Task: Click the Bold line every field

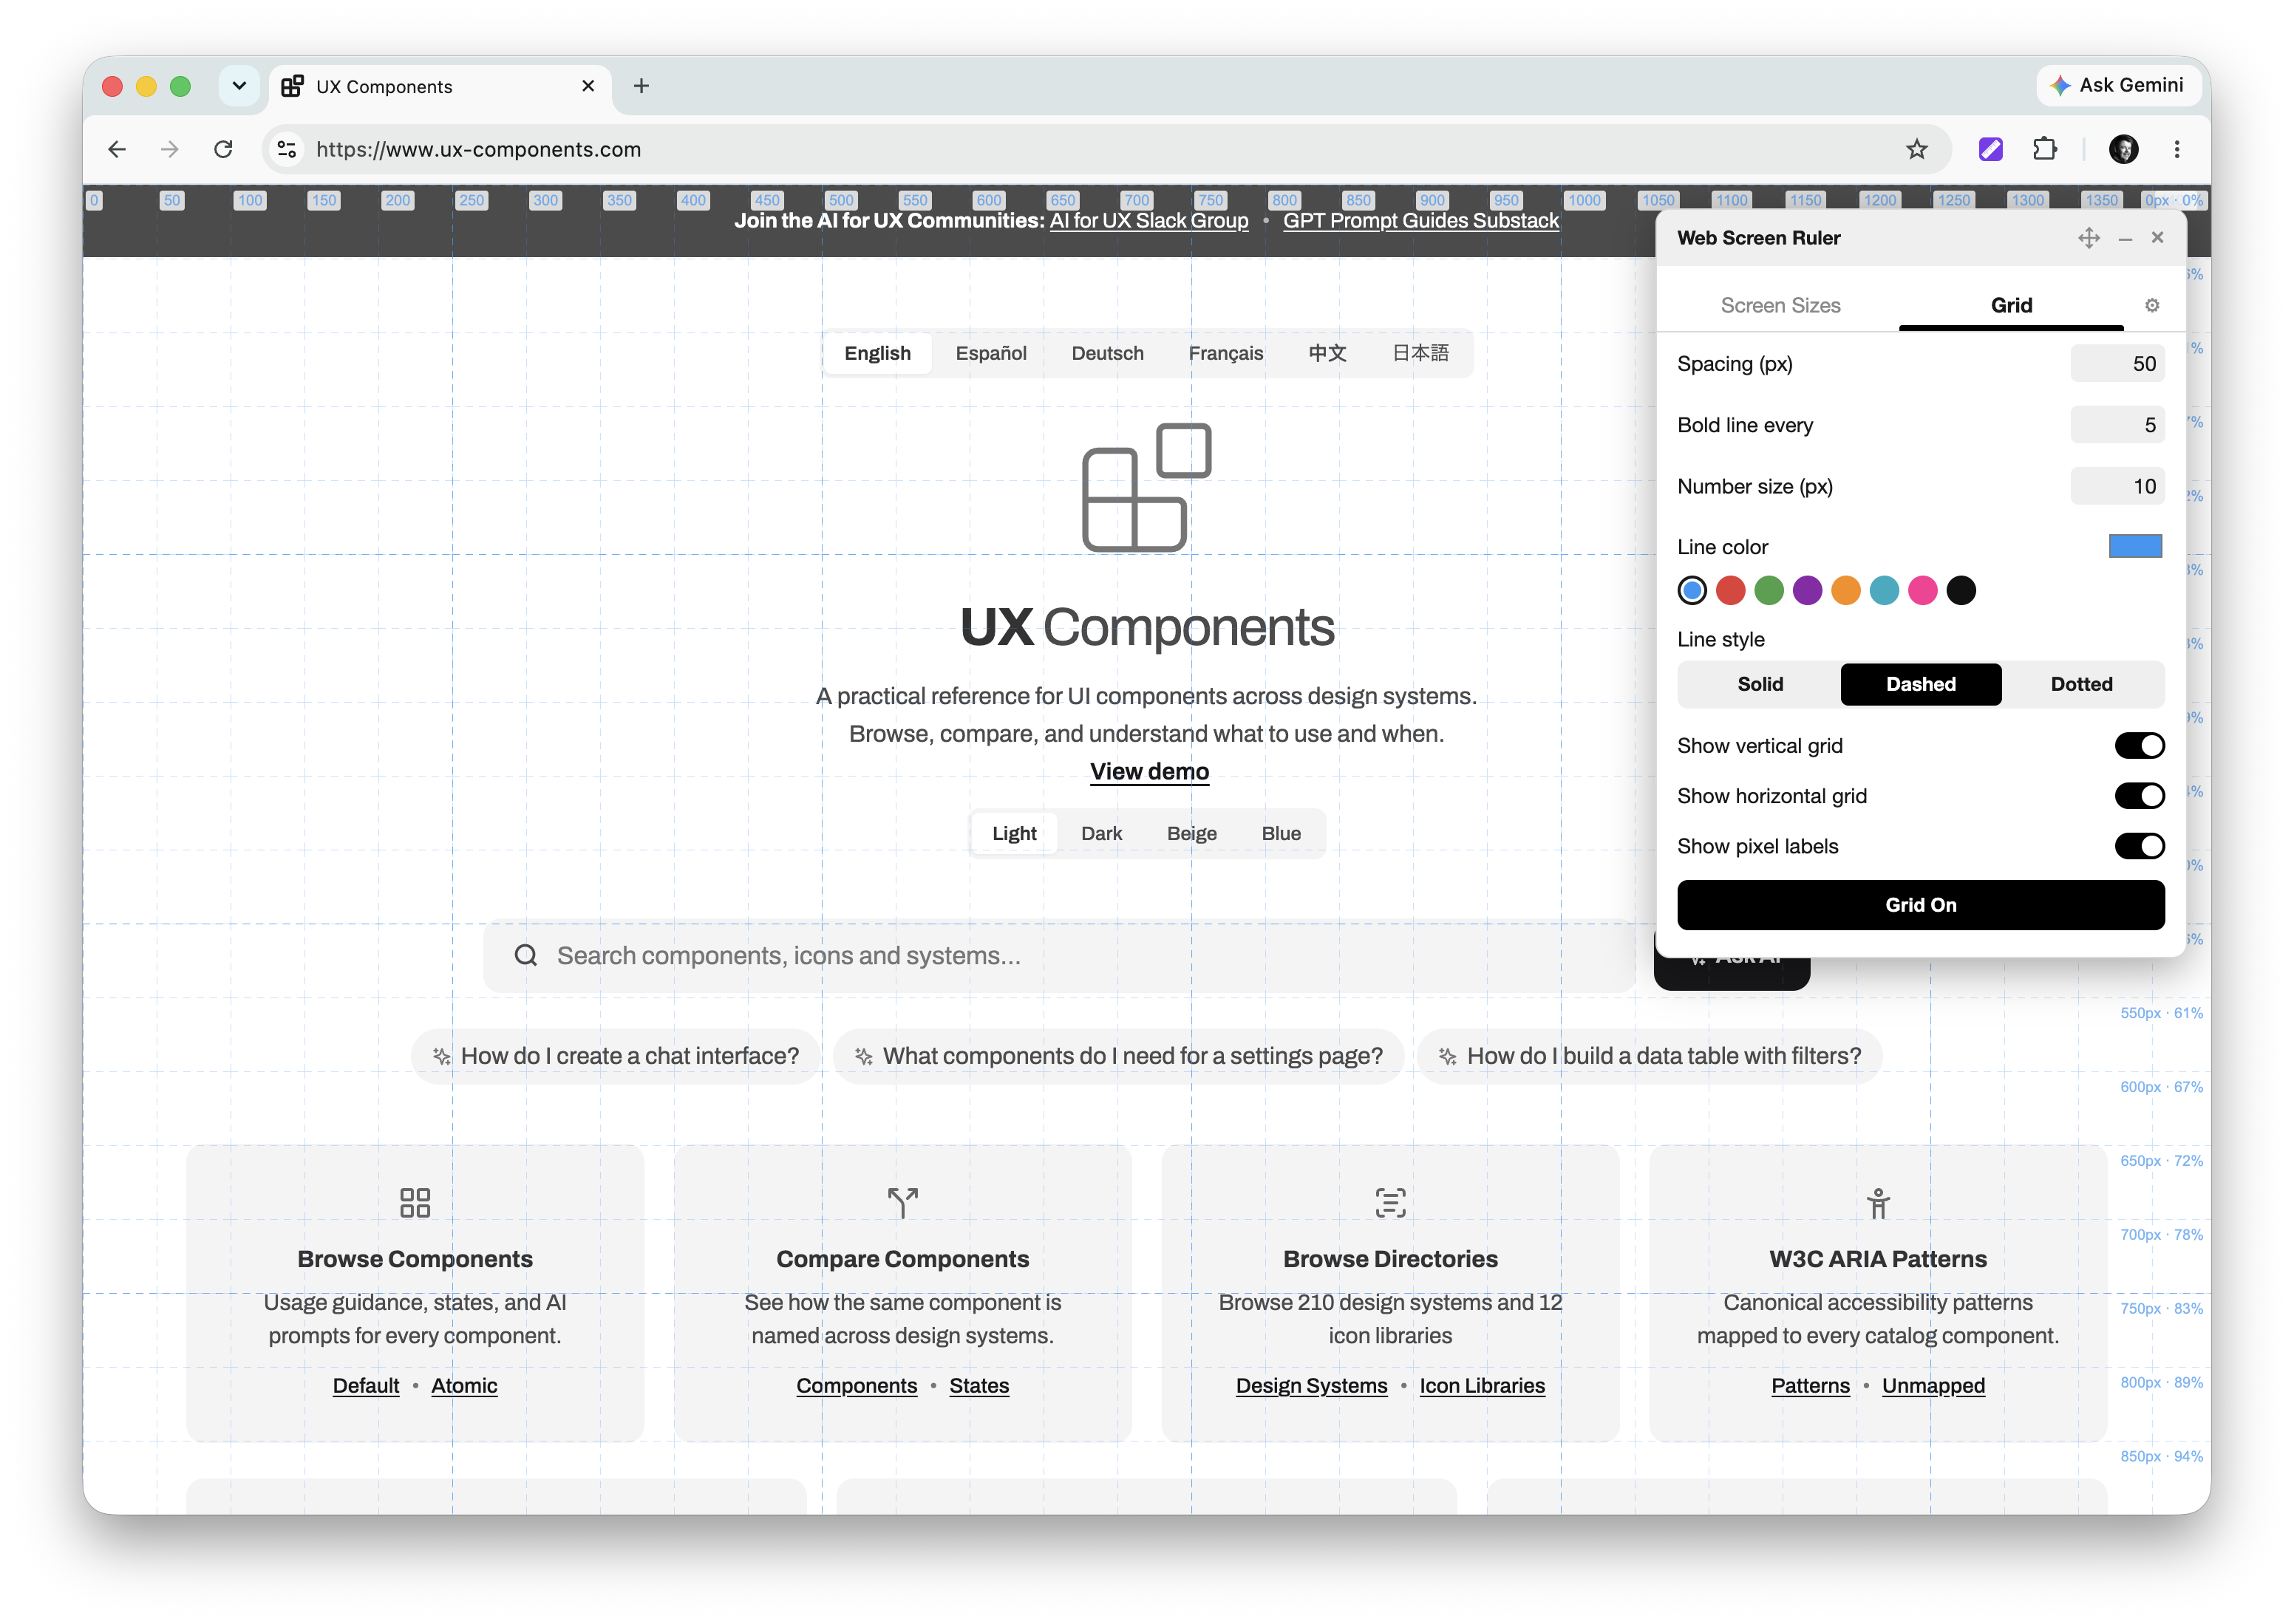Action: click(2116, 425)
